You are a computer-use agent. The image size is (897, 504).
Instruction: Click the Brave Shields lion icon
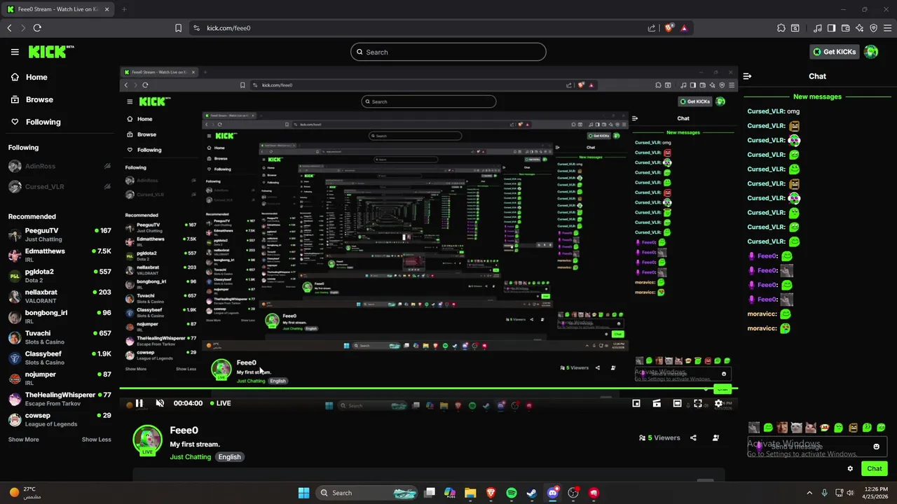(669, 28)
